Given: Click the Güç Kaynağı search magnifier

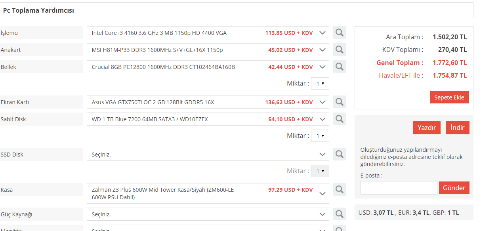Looking at the screenshot, I should click(x=339, y=214).
